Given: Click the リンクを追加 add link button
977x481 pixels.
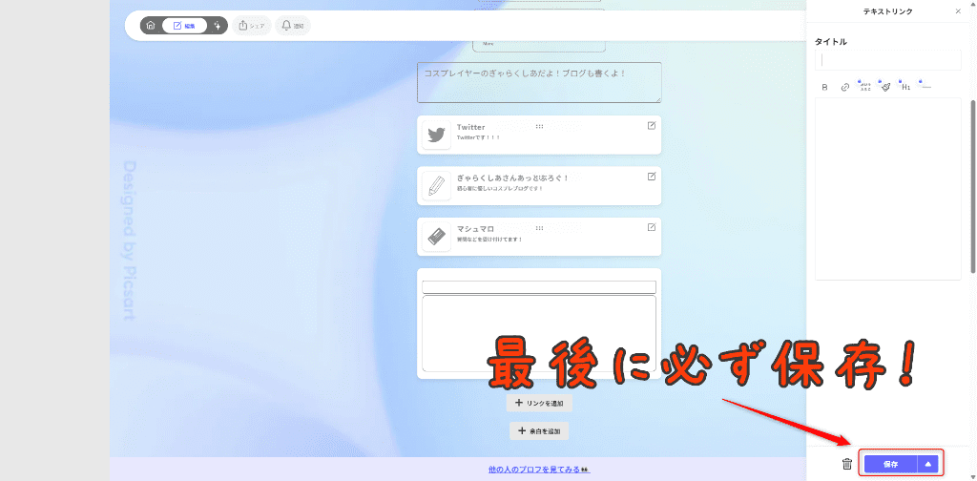Looking at the screenshot, I should tap(539, 404).
